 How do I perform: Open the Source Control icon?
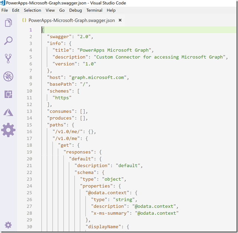tap(8, 58)
